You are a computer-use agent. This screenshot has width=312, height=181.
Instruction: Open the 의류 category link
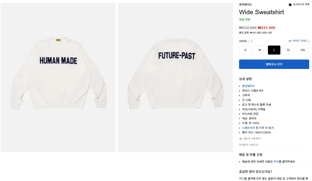click(262, 128)
